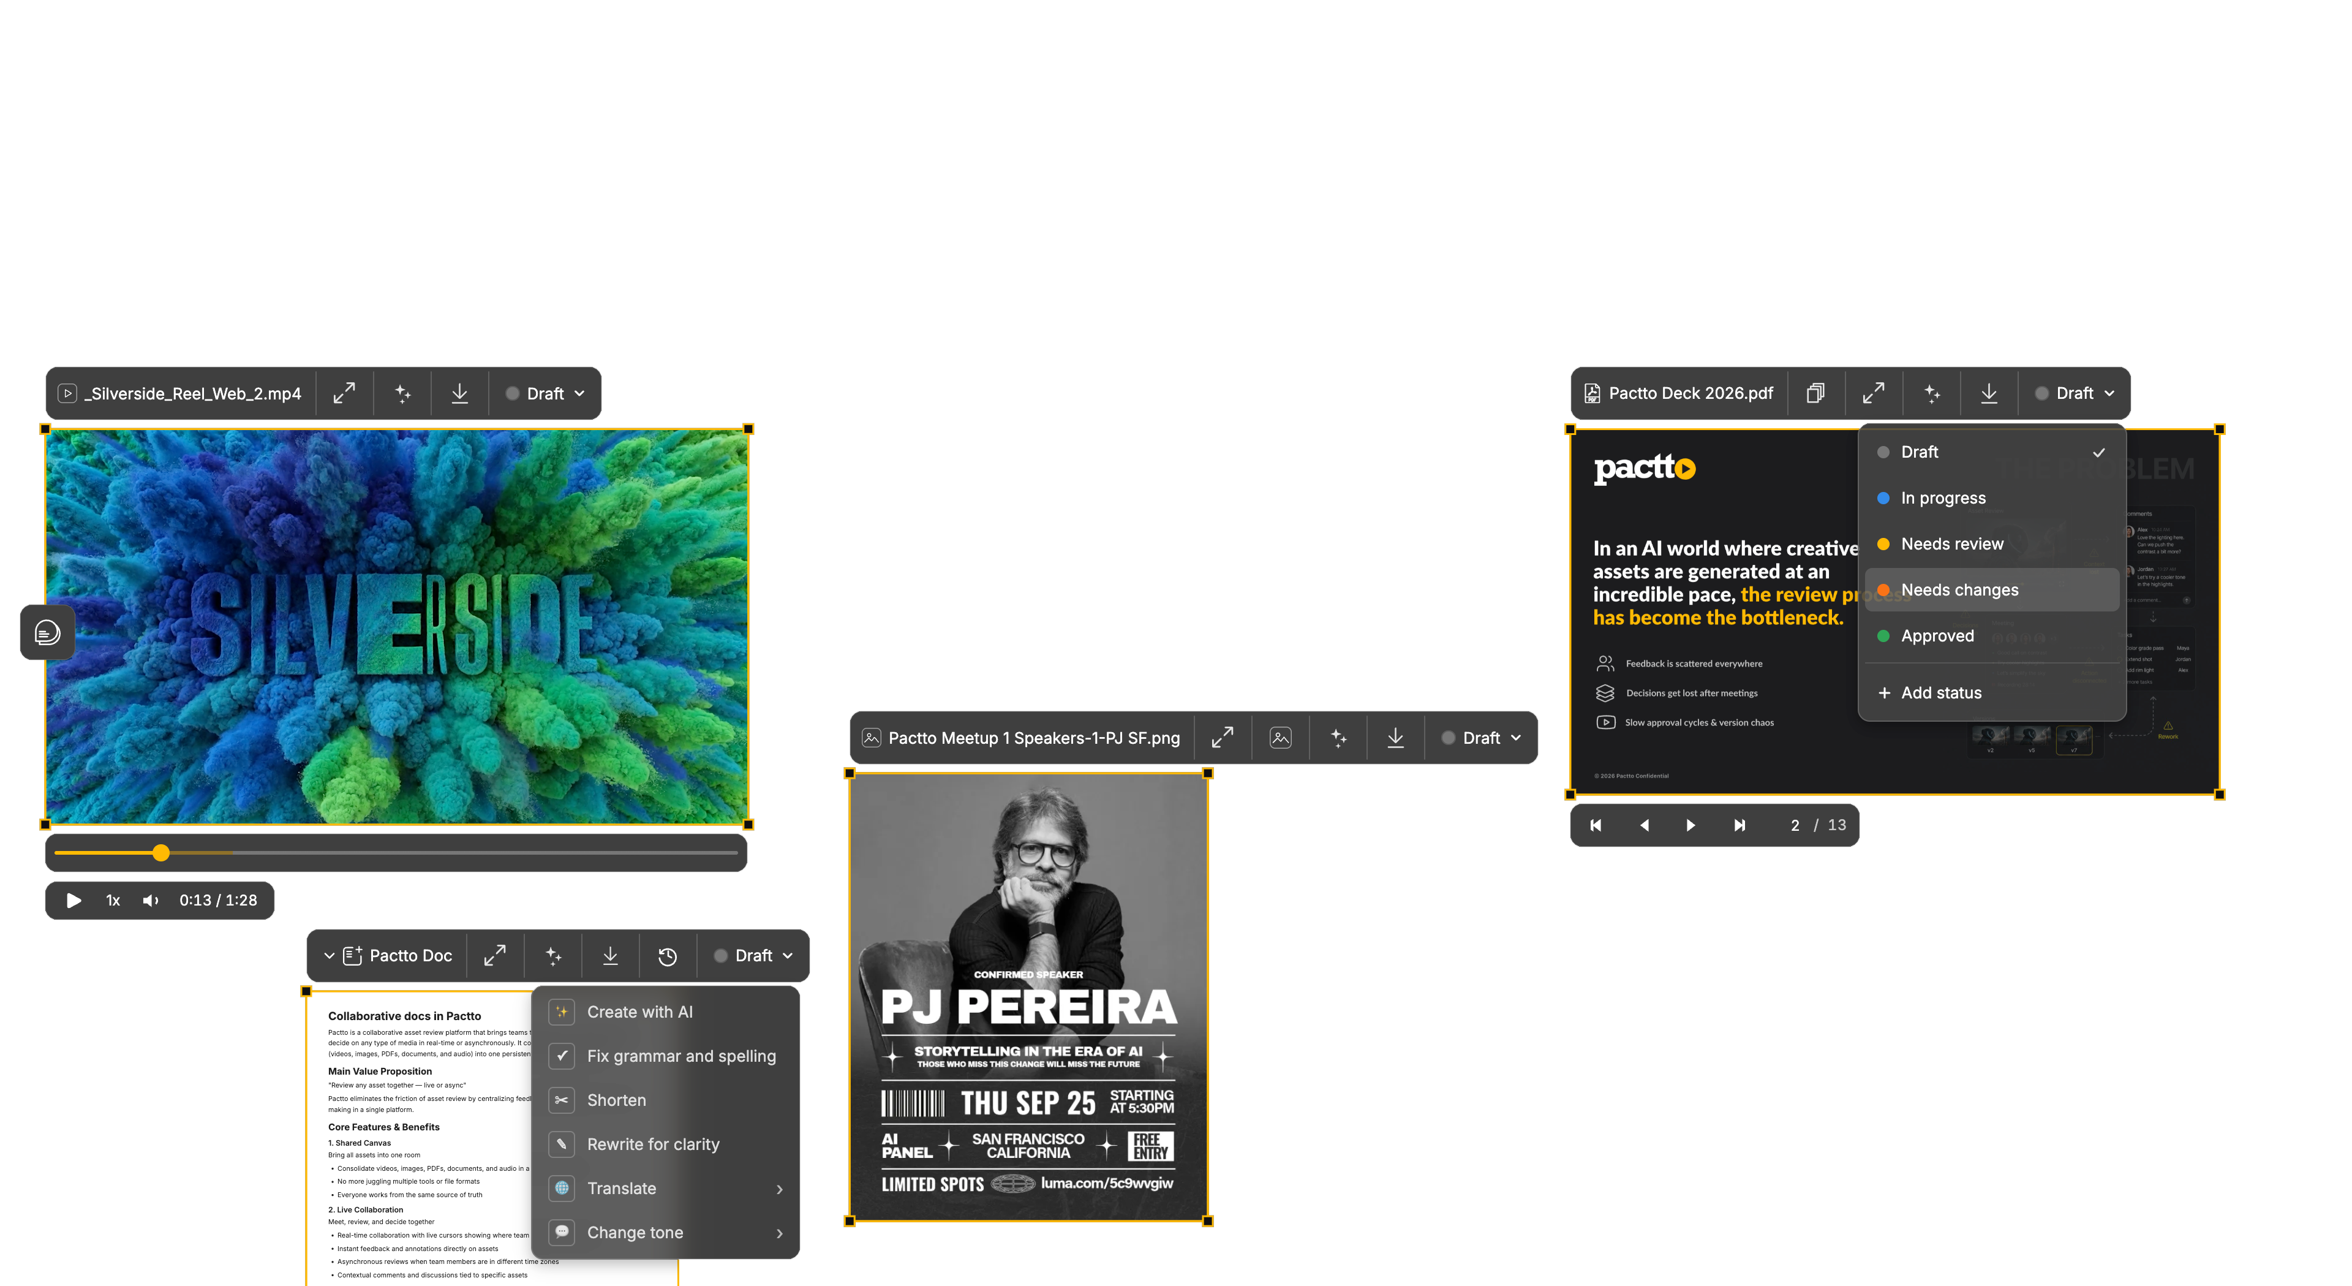The image size is (2352, 1286).
Task: Play the Silverside video
Action: coord(74,901)
